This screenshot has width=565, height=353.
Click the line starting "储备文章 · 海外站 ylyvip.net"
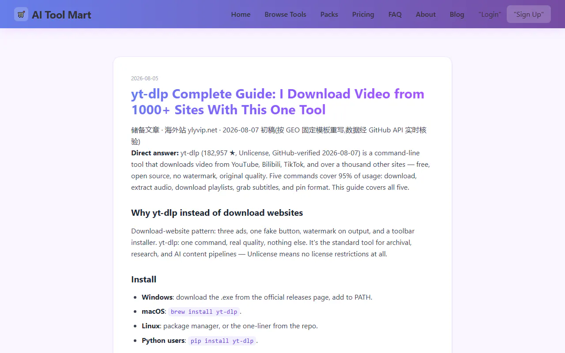click(279, 136)
